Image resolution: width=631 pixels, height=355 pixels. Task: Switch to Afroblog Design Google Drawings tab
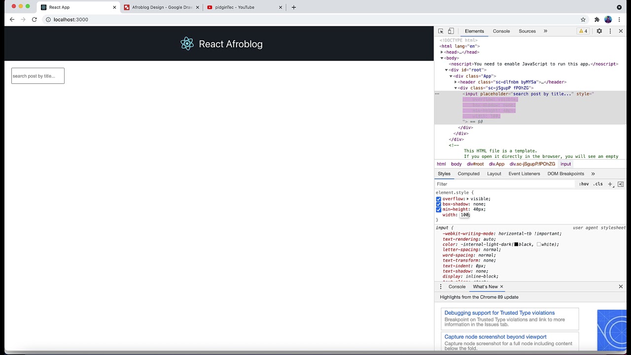point(162,7)
